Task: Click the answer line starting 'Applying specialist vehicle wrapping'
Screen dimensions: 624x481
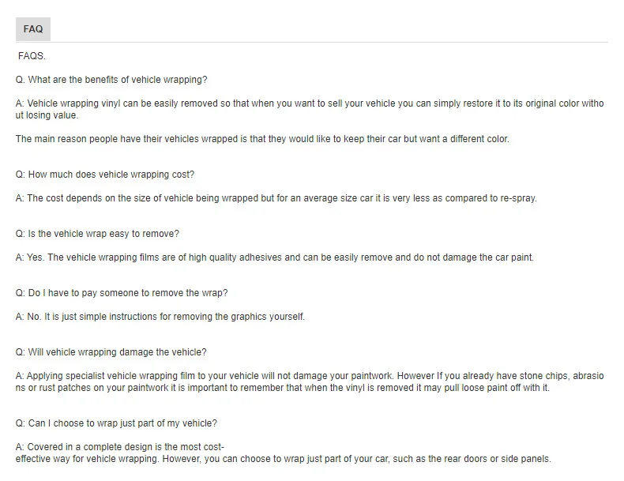Action: click(x=310, y=376)
